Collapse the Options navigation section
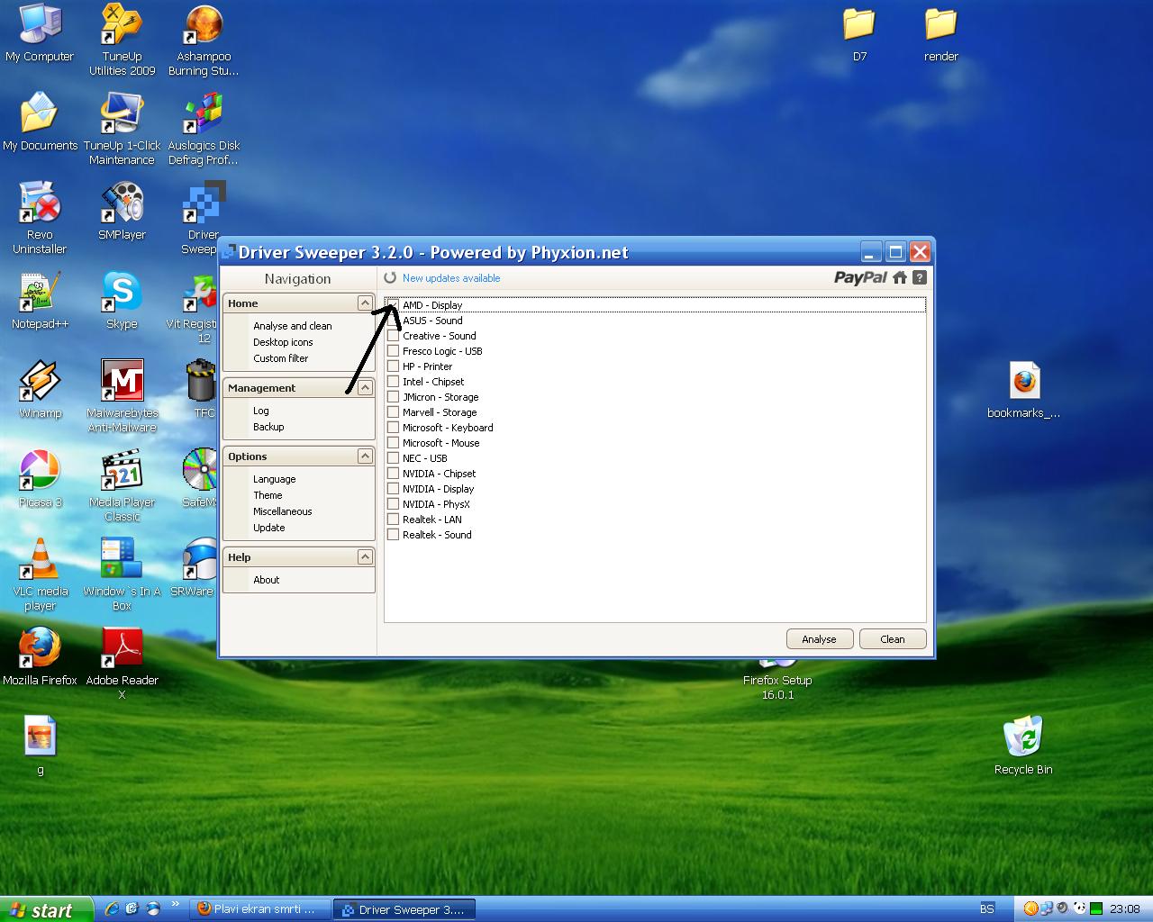The height and width of the screenshot is (922, 1153). [x=365, y=456]
